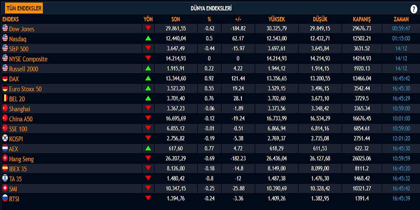Image resolution: width=420 pixels, height=210 pixels.
Task: Click the red down arrow for RTSI
Action: pyautogui.click(x=148, y=198)
